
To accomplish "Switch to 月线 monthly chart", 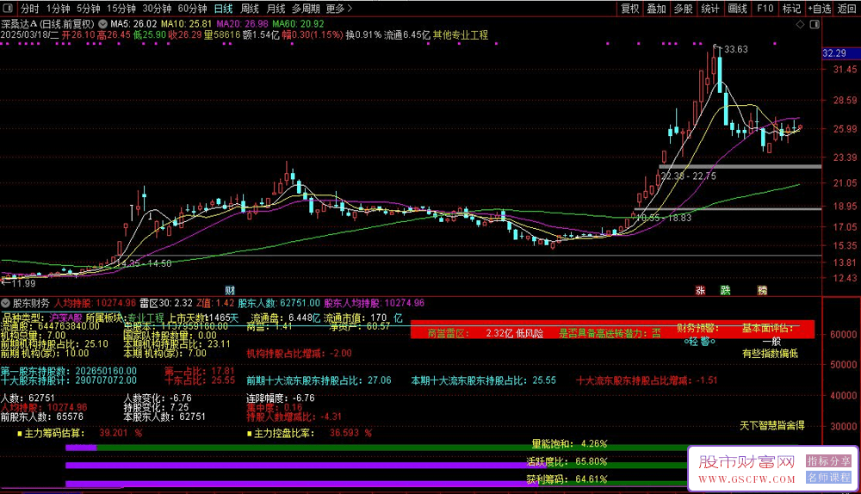I will (276, 9).
